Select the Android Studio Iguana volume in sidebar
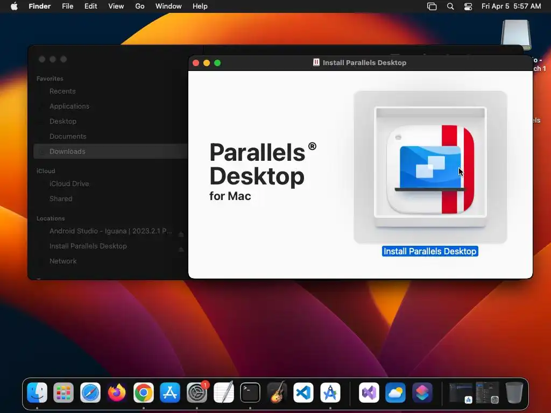The height and width of the screenshot is (413, 551). pyautogui.click(x=111, y=231)
